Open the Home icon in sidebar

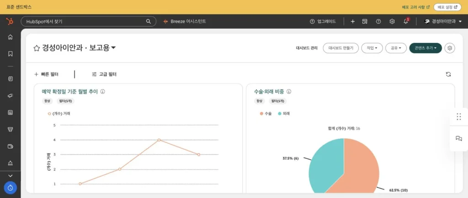11,37
